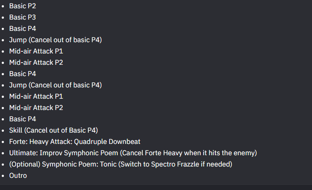Select the first Mid-air Attack P2 entry
This screenshot has height=190, width=312.
click(x=36, y=63)
